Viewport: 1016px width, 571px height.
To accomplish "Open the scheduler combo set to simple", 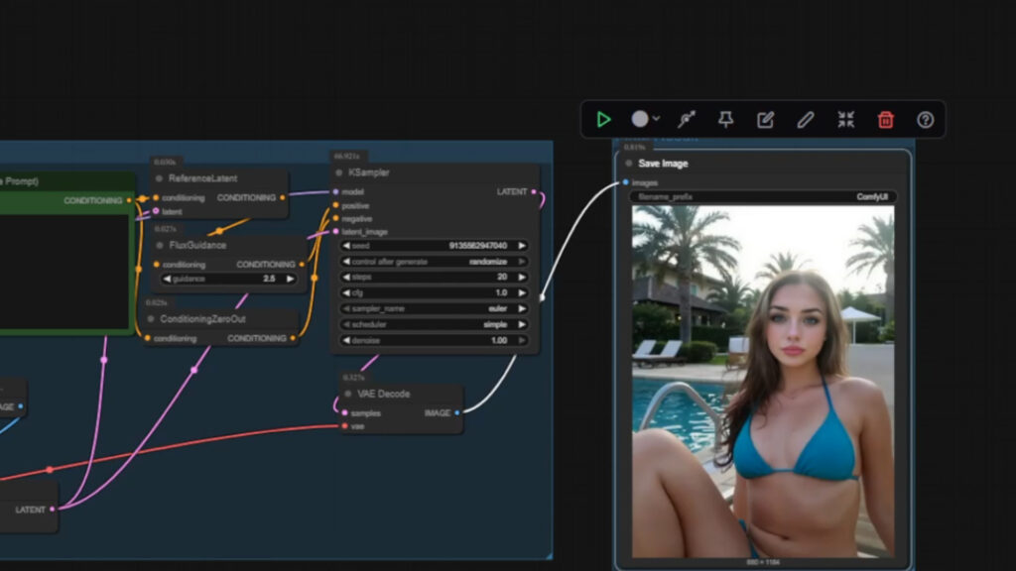I will [434, 324].
